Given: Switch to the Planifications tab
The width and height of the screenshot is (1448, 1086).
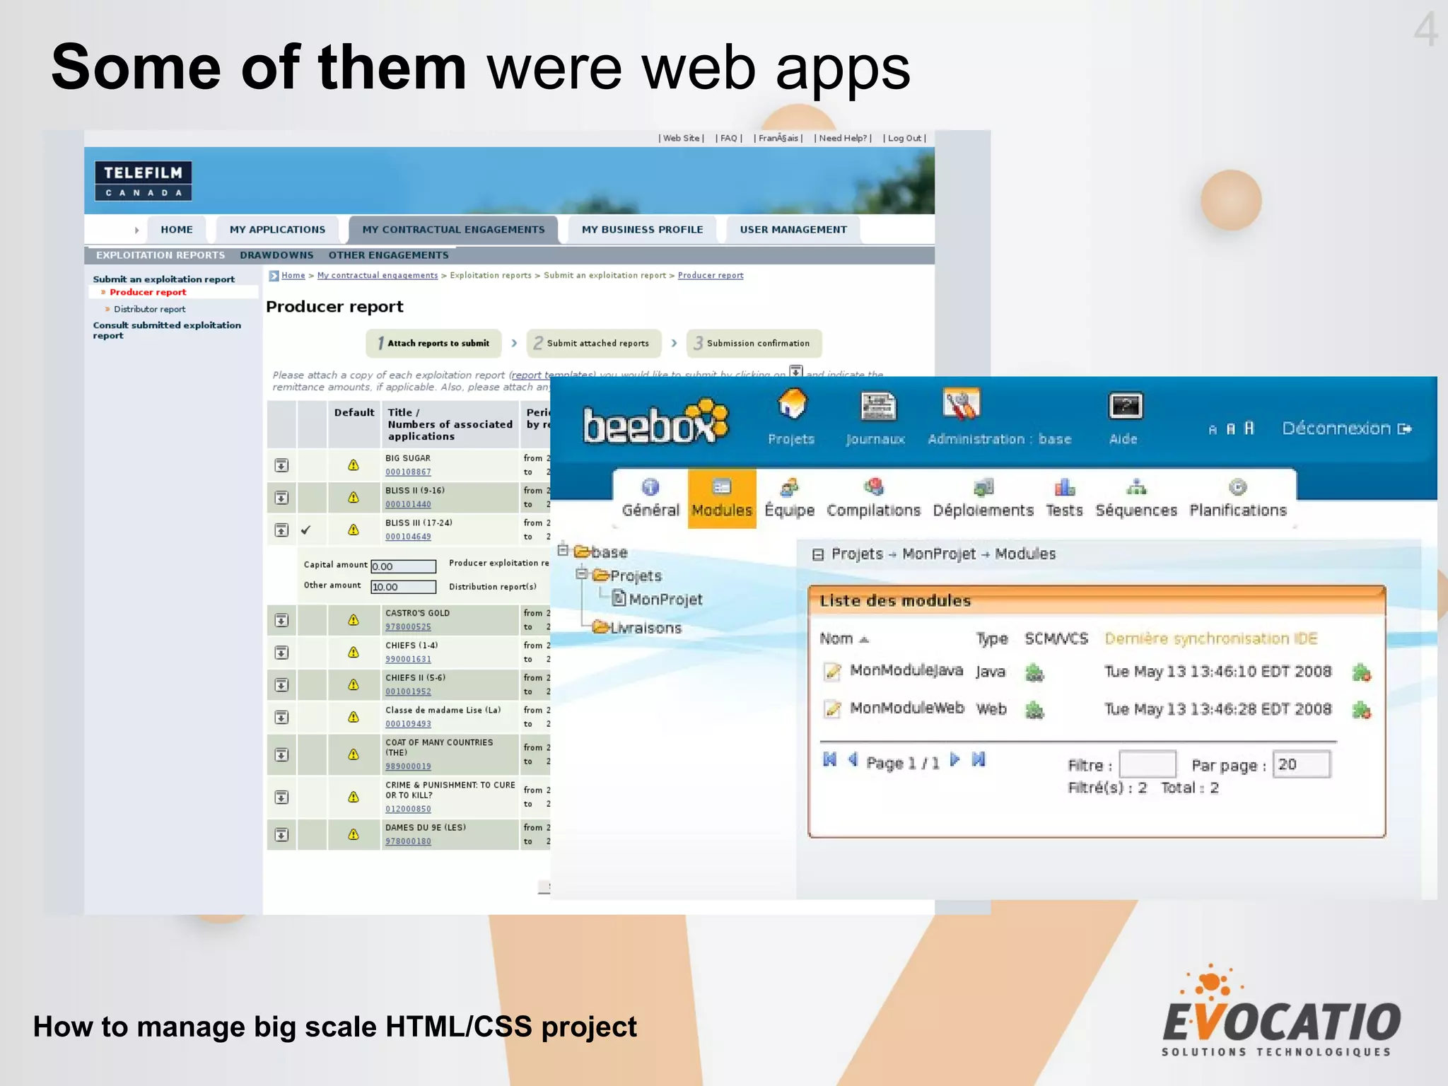Looking at the screenshot, I should (x=1237, y=498).
